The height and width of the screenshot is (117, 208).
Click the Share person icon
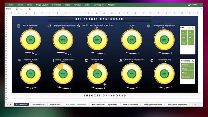(x=189, y=5)
